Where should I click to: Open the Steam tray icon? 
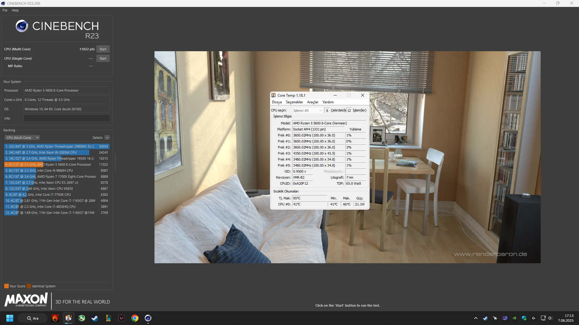(x=485, y=318)
